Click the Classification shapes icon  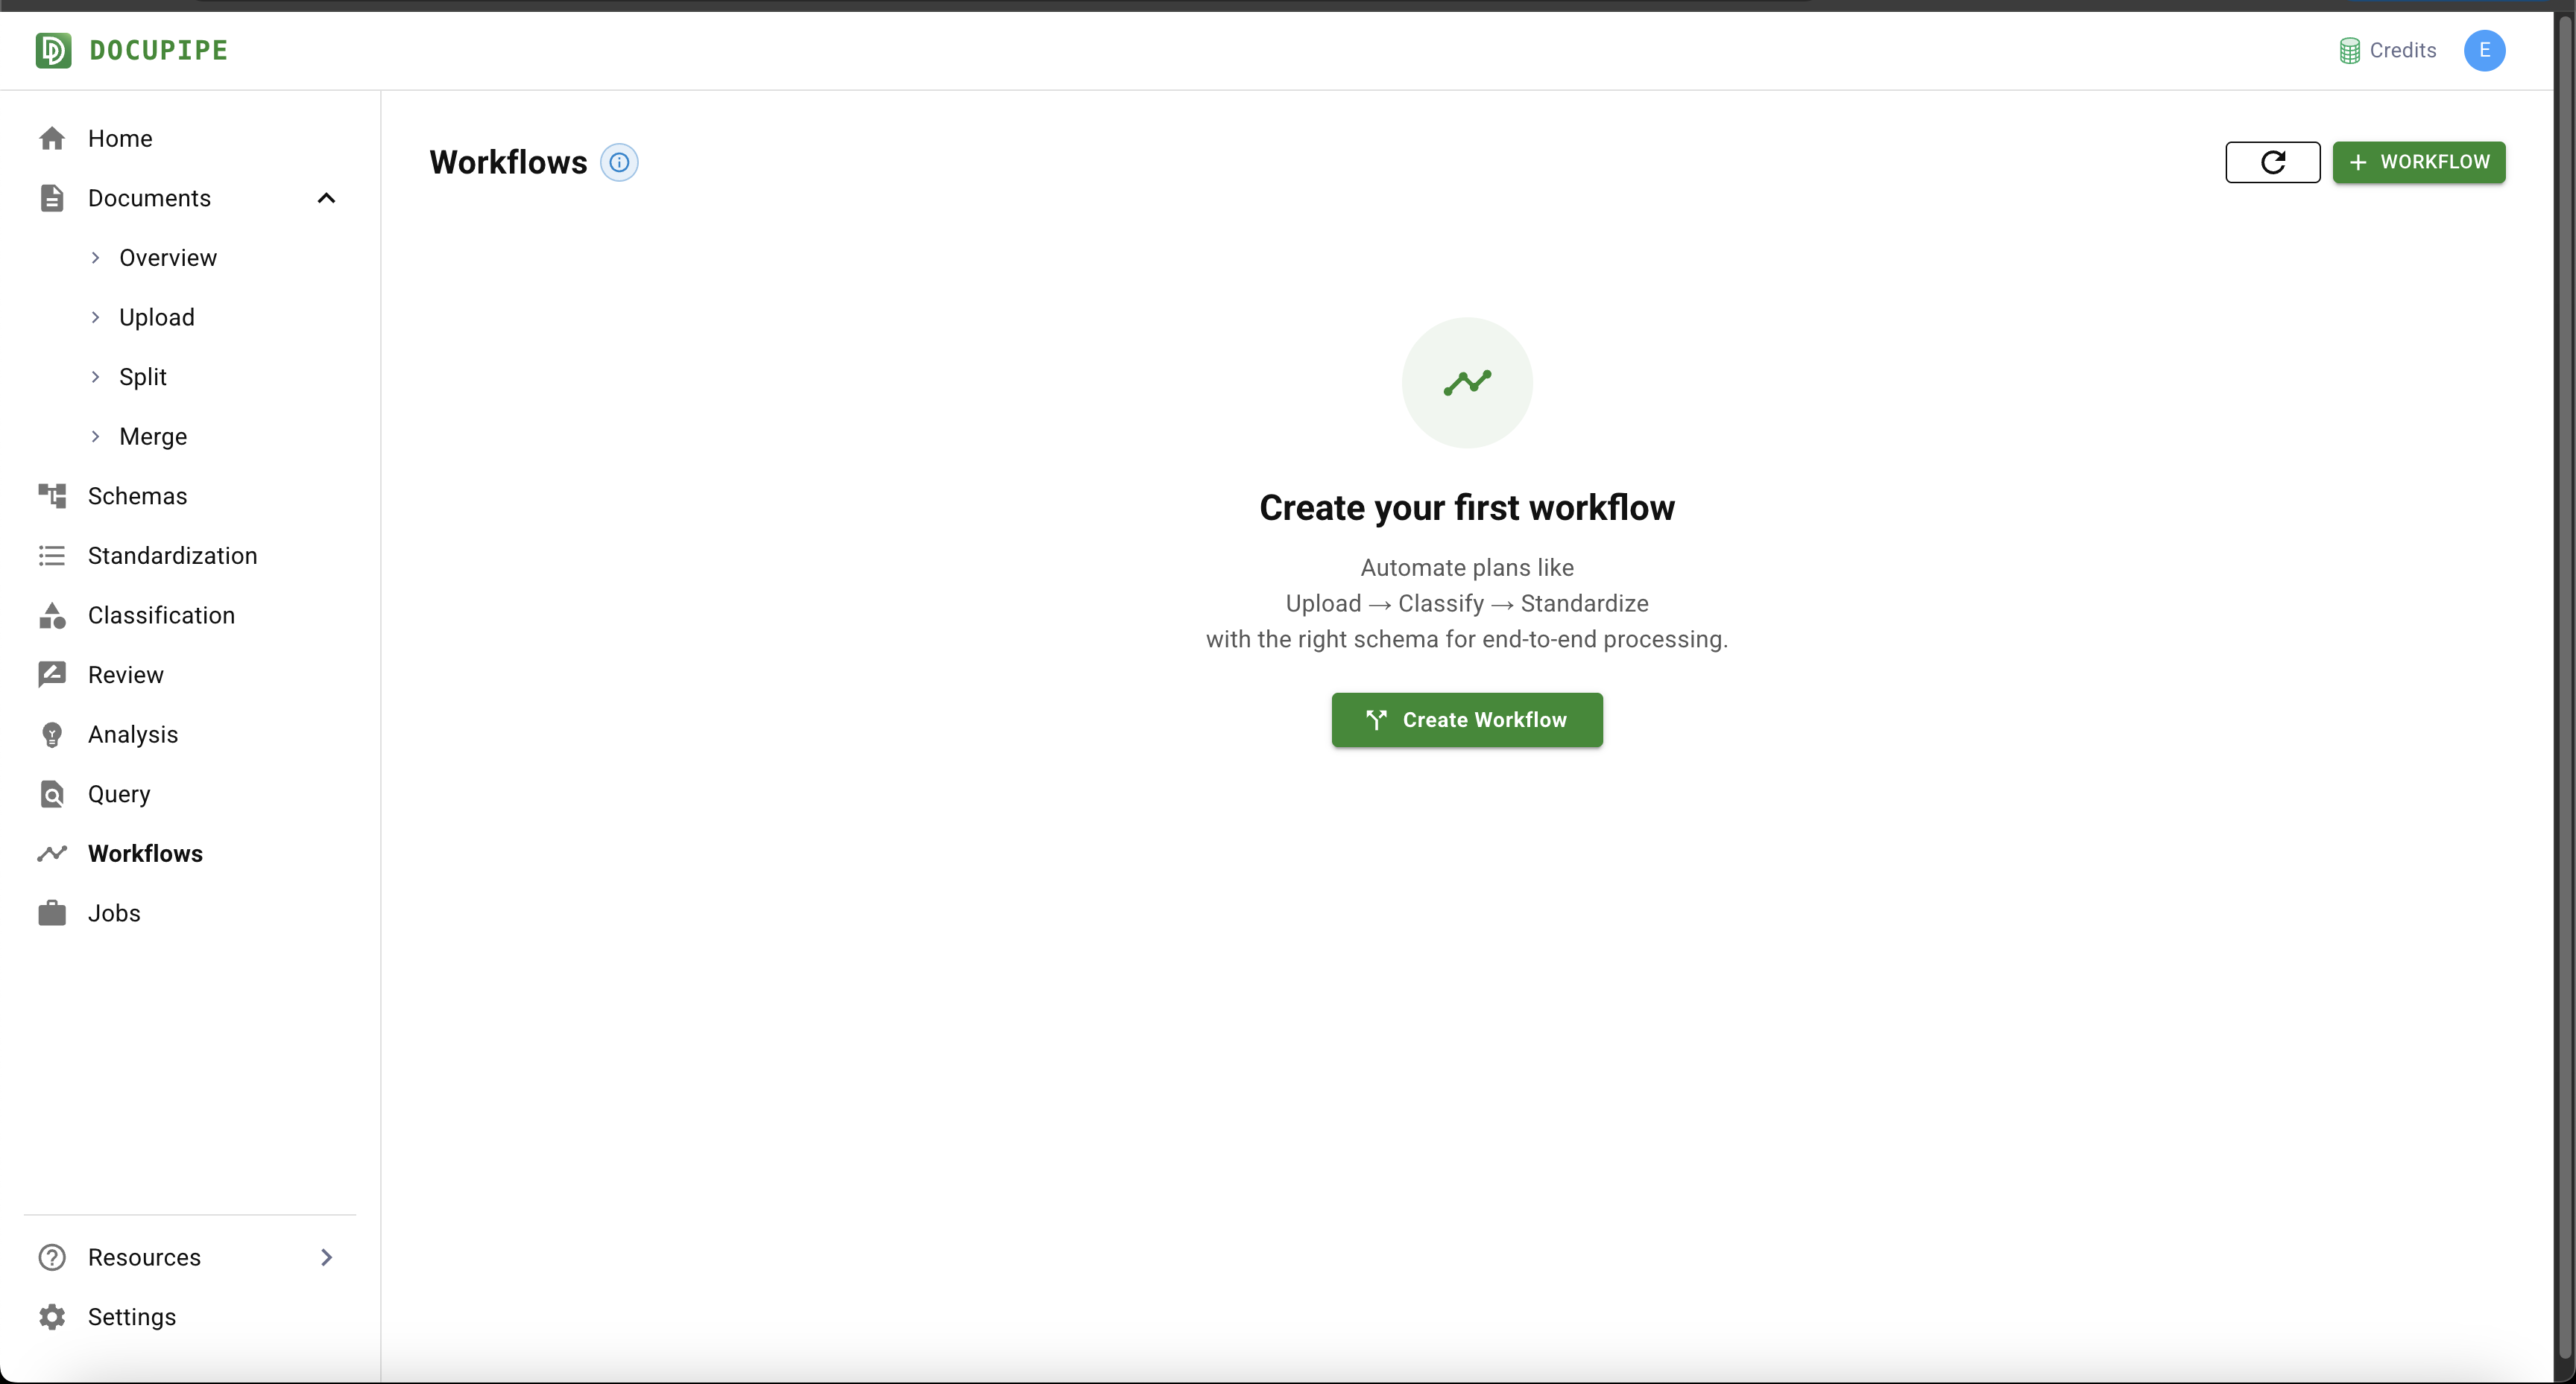[52, 615]
